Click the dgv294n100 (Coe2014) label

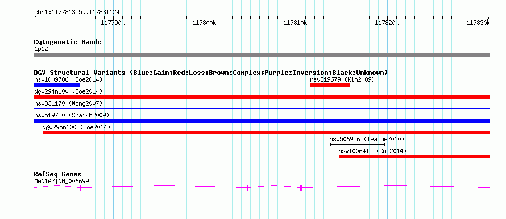68,91
